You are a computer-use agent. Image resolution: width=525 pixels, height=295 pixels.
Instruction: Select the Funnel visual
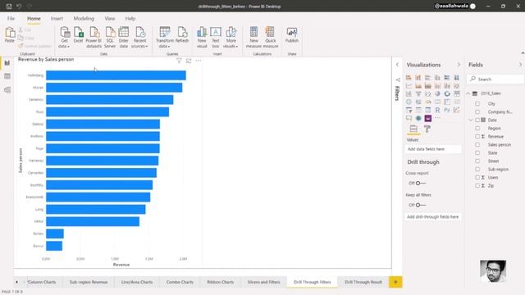(418, 94)
